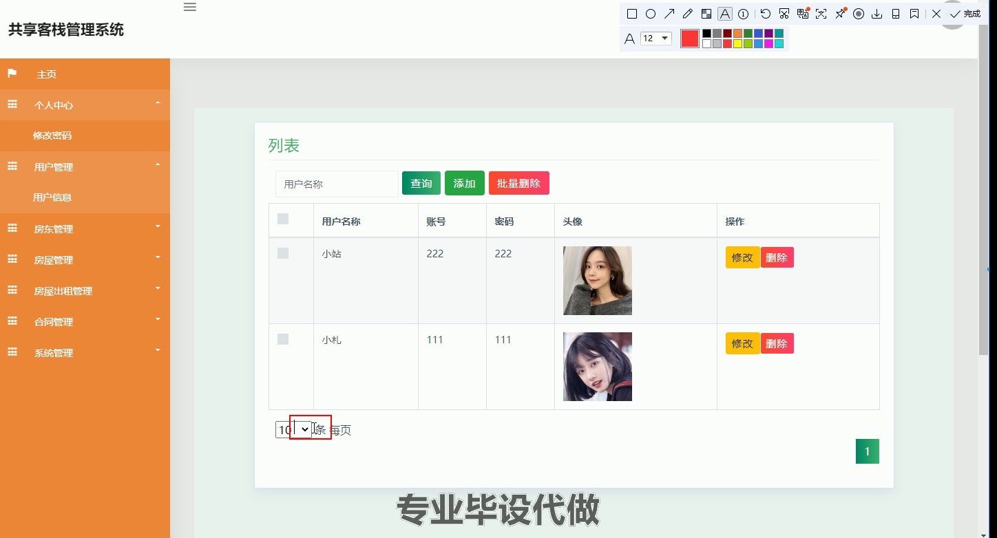Screen dimensions: 997x538
Task: Pick the orange color swatch
Action: click(737, 33)
